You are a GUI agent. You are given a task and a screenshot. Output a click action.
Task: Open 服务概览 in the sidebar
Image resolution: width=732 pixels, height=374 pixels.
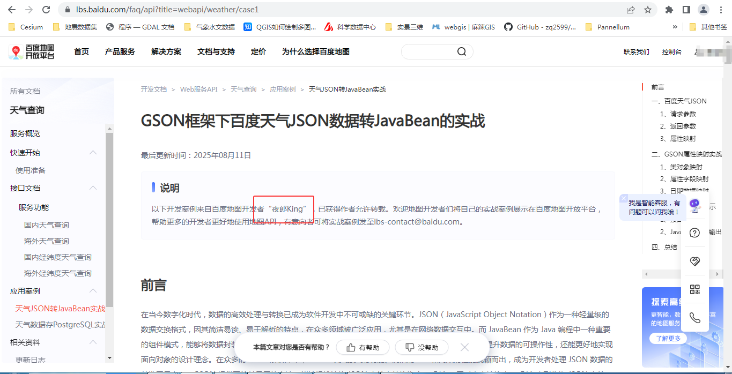pyautogui.click(x=25, y=133)
